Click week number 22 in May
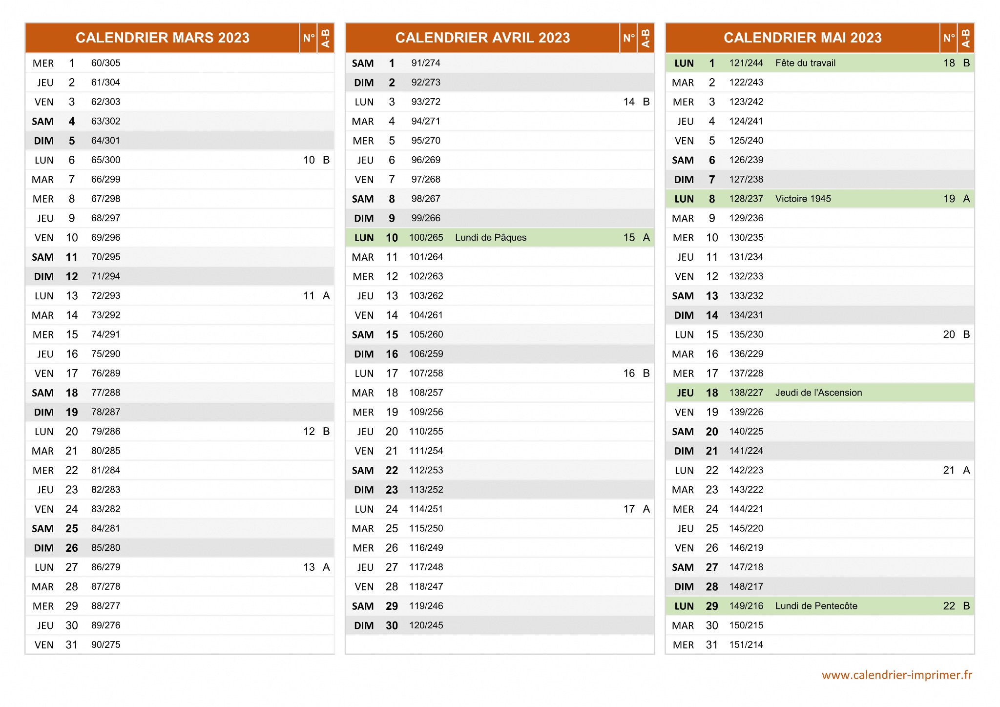 click(x=949, y=606)
